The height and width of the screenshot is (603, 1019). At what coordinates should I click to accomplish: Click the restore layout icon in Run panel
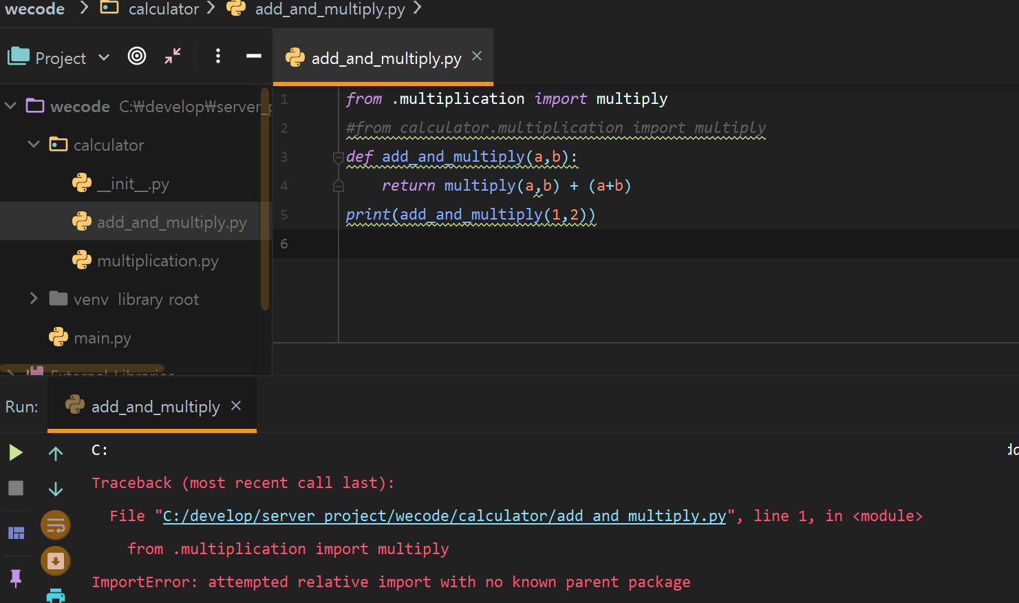tap(16, 533)
